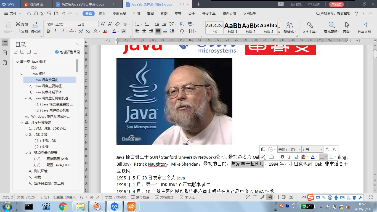This screenshot has width=377, height=212.
Task: Decrease paragraph indent
Action: (x=157, y=24)
